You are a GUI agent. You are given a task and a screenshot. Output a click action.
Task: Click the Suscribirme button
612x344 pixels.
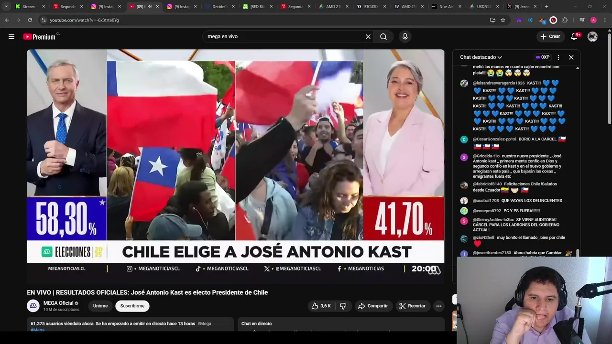[132, 306]
